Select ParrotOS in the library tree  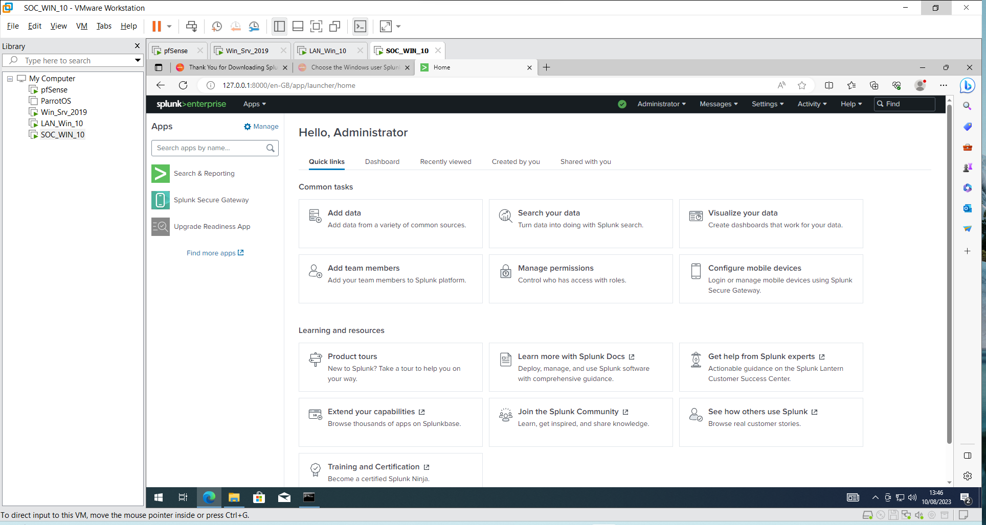[x=56, y=101]
